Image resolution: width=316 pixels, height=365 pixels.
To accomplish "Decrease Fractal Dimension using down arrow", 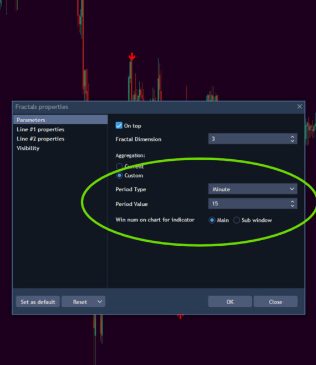I will click(292, 141).
